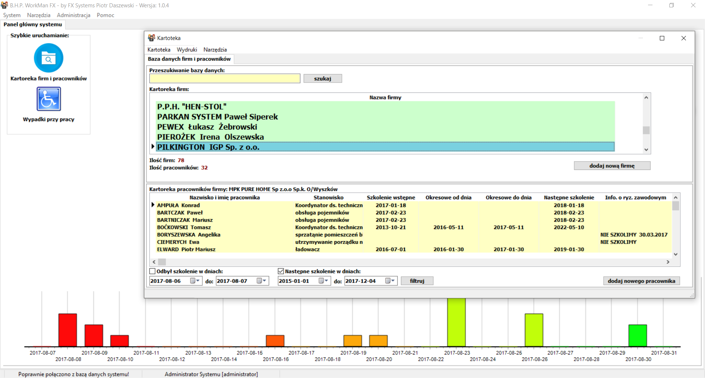Click employee table scroll down arrow
The image size is (705, 378).
coord(676,254)
